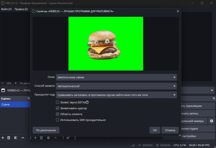Add a new scene with plus icon
Image resolution: width=216 pixels, height=148 pixels.
click(x=3, y=138)
